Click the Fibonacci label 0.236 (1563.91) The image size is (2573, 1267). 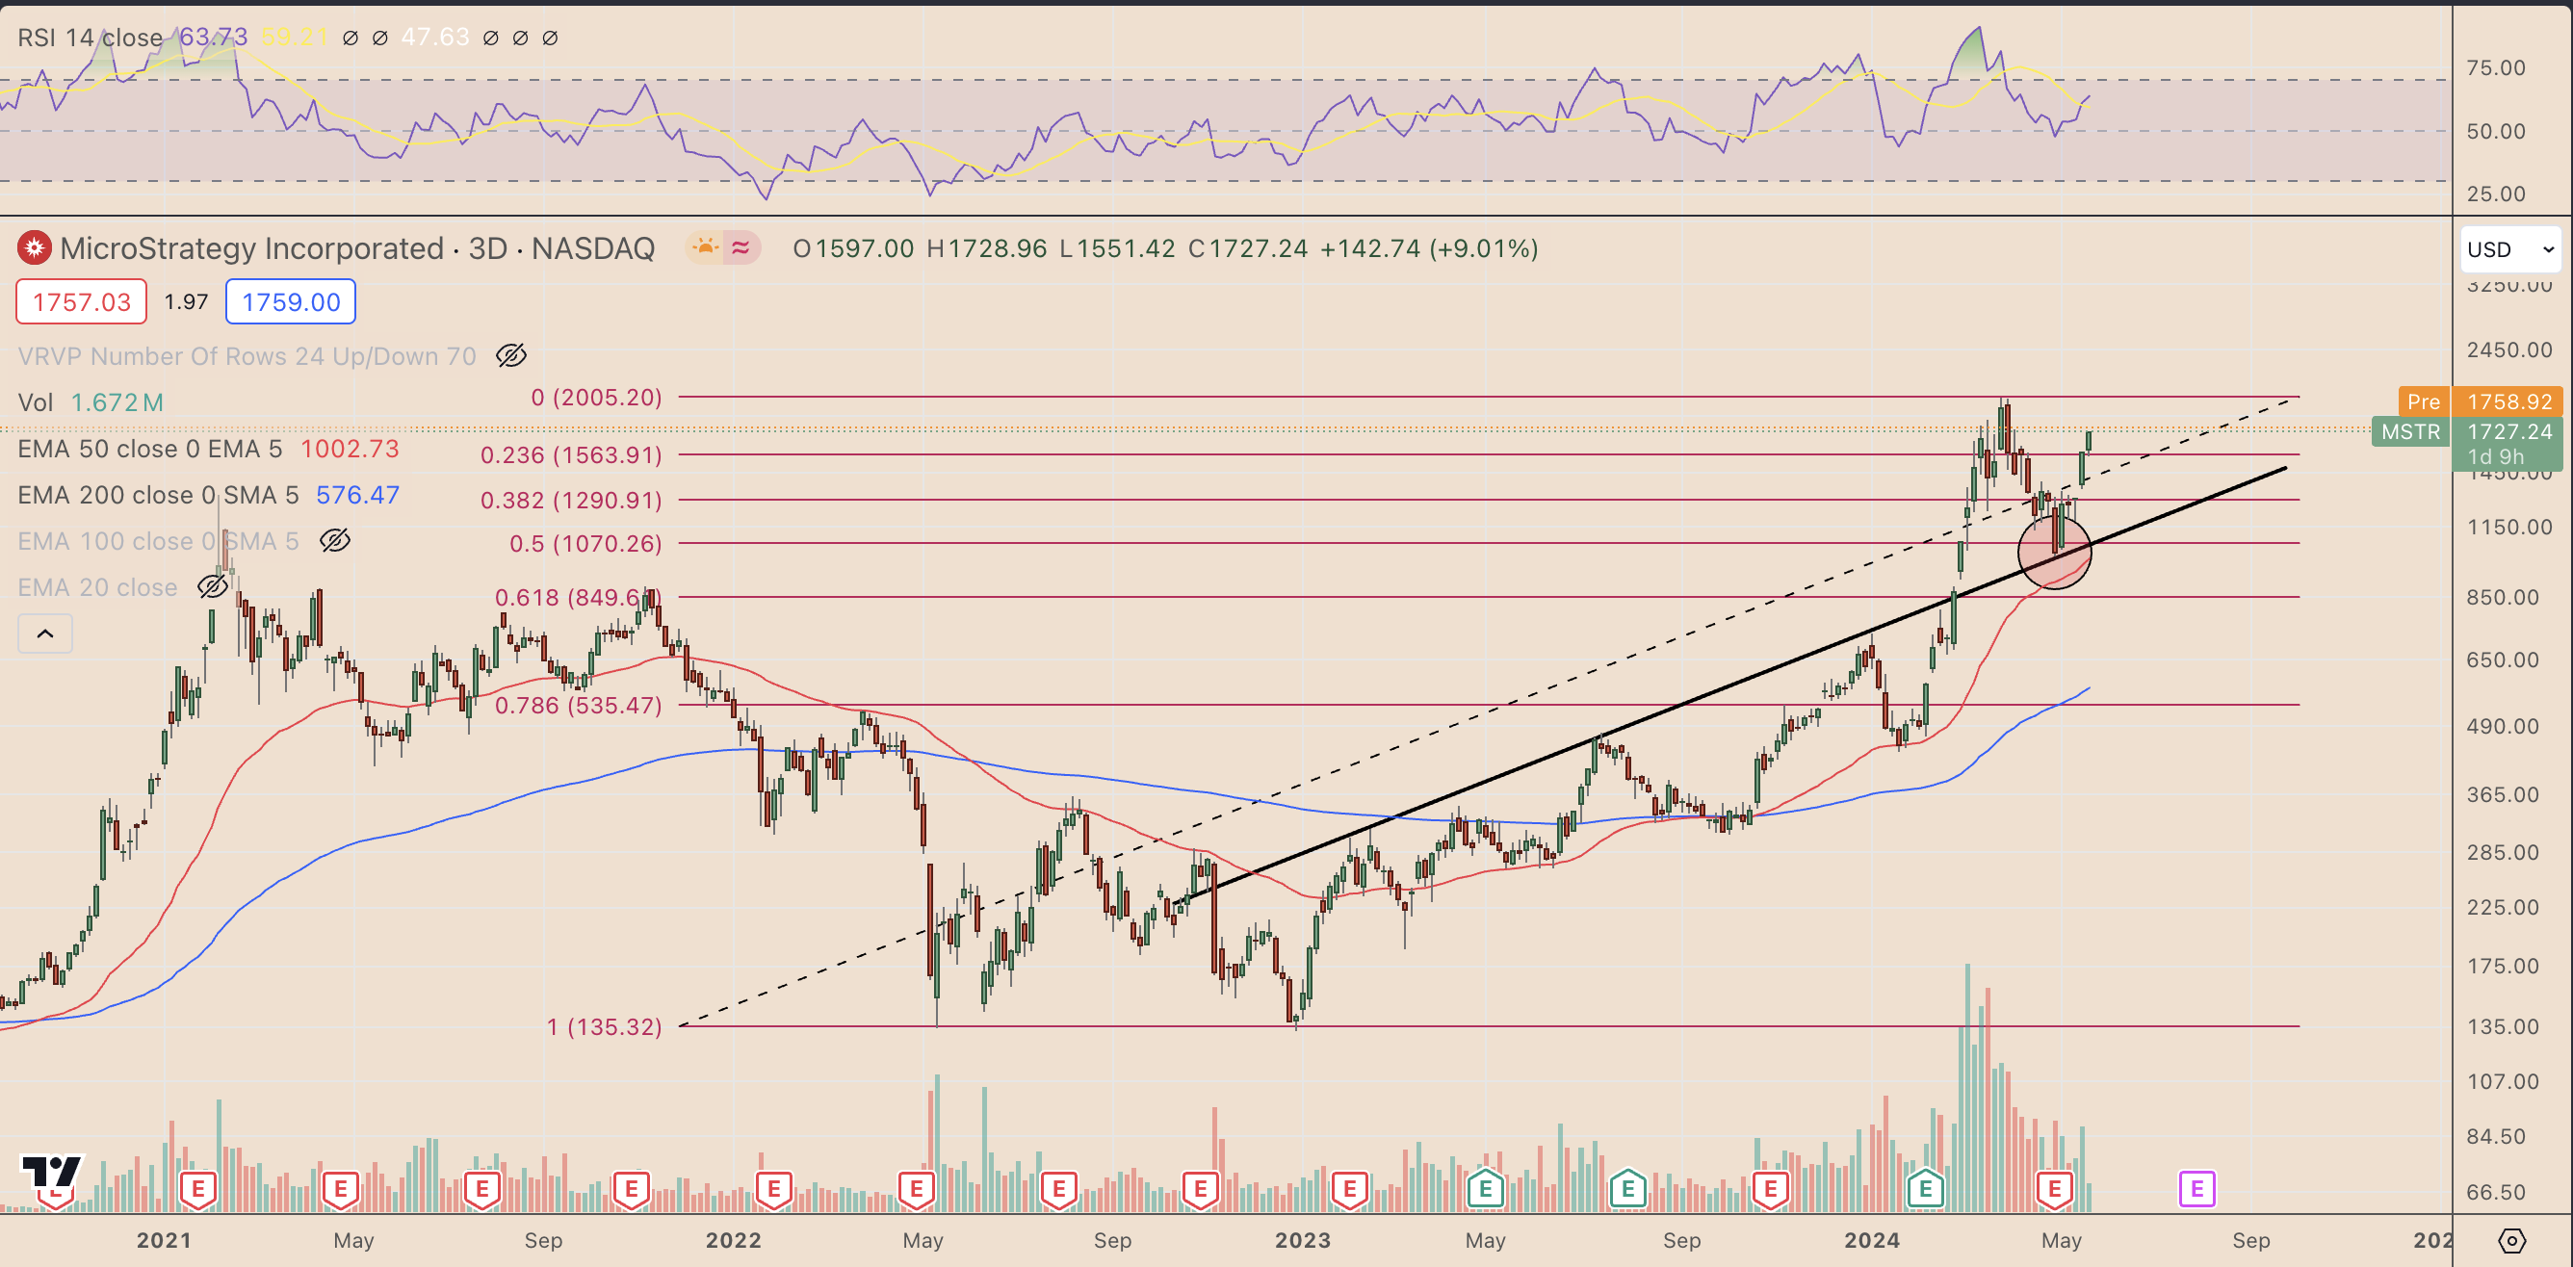(571, 454)
